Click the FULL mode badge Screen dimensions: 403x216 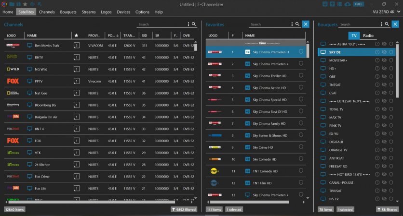[x=358, y=4]
